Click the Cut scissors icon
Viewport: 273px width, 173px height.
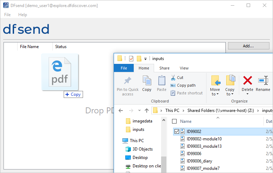[x=173, y=78]
